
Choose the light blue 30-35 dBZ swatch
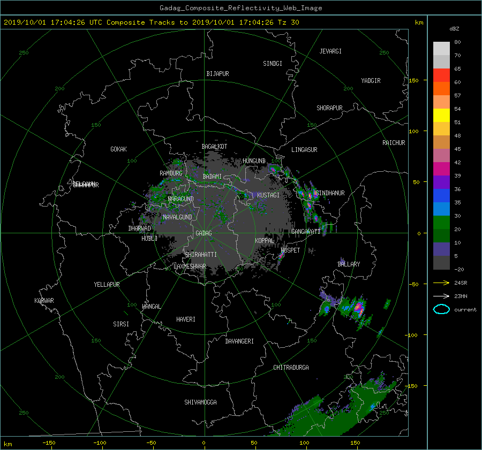(x=441, y=209)
